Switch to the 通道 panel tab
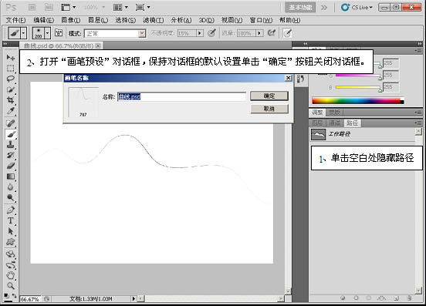This screenshot has width=426, height=306. 335,123
